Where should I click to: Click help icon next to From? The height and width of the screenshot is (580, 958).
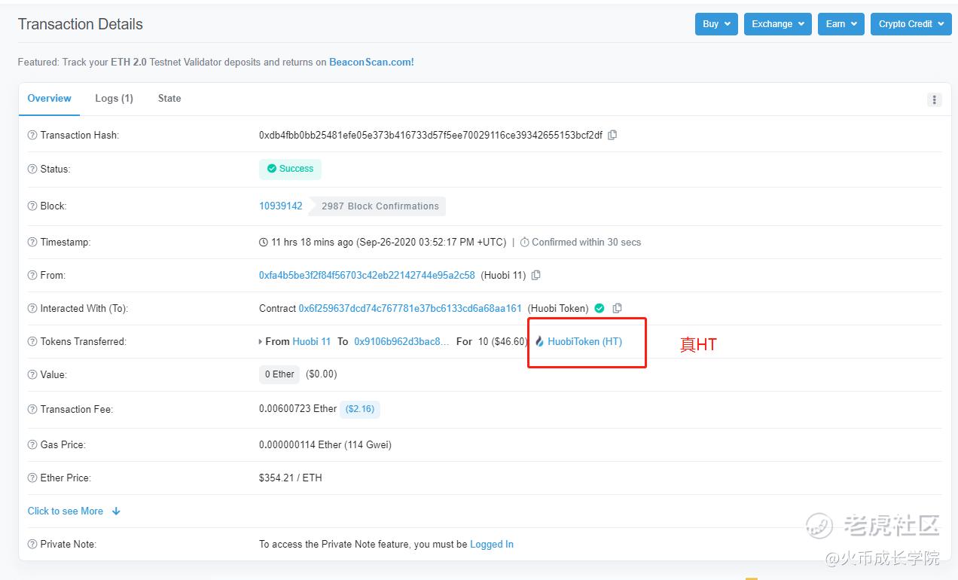[x=32, y=276]
